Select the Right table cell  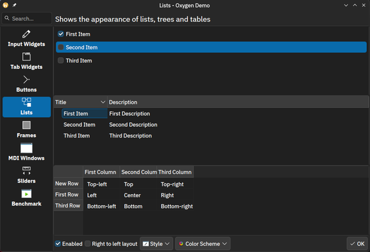point(175,195)
